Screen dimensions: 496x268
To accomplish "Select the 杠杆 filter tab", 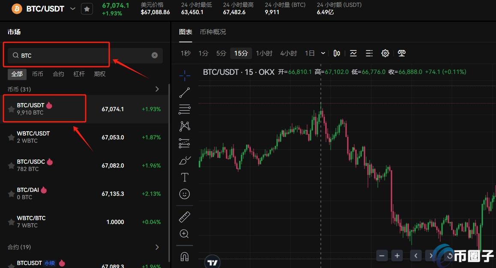I will pos(79,74).
